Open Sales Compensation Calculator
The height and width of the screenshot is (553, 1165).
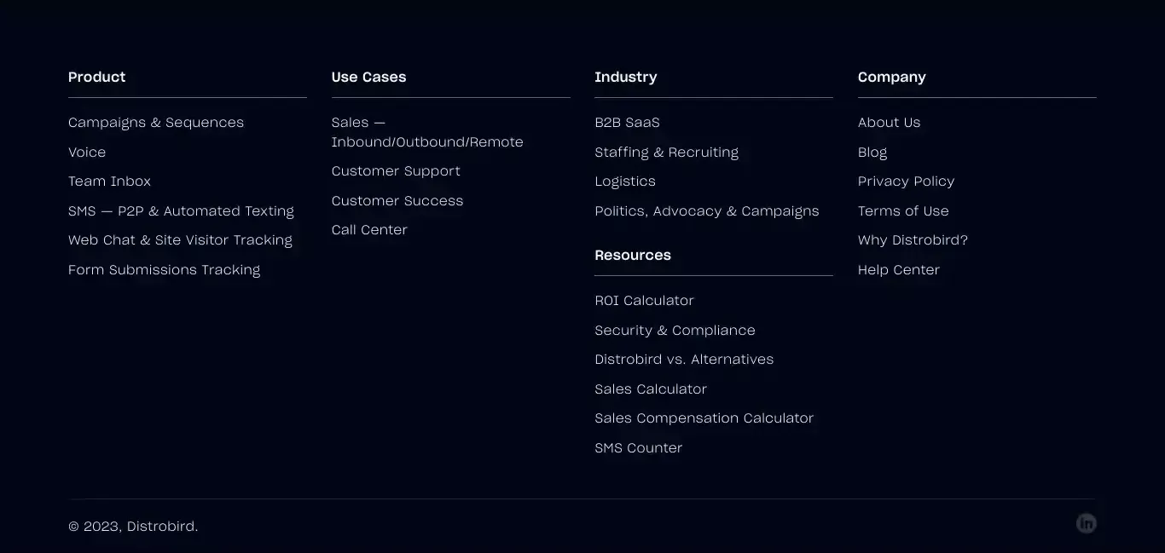704,418
